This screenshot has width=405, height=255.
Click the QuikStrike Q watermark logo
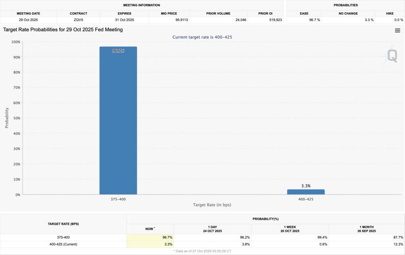pyautogui.click(x=392, y=56)
